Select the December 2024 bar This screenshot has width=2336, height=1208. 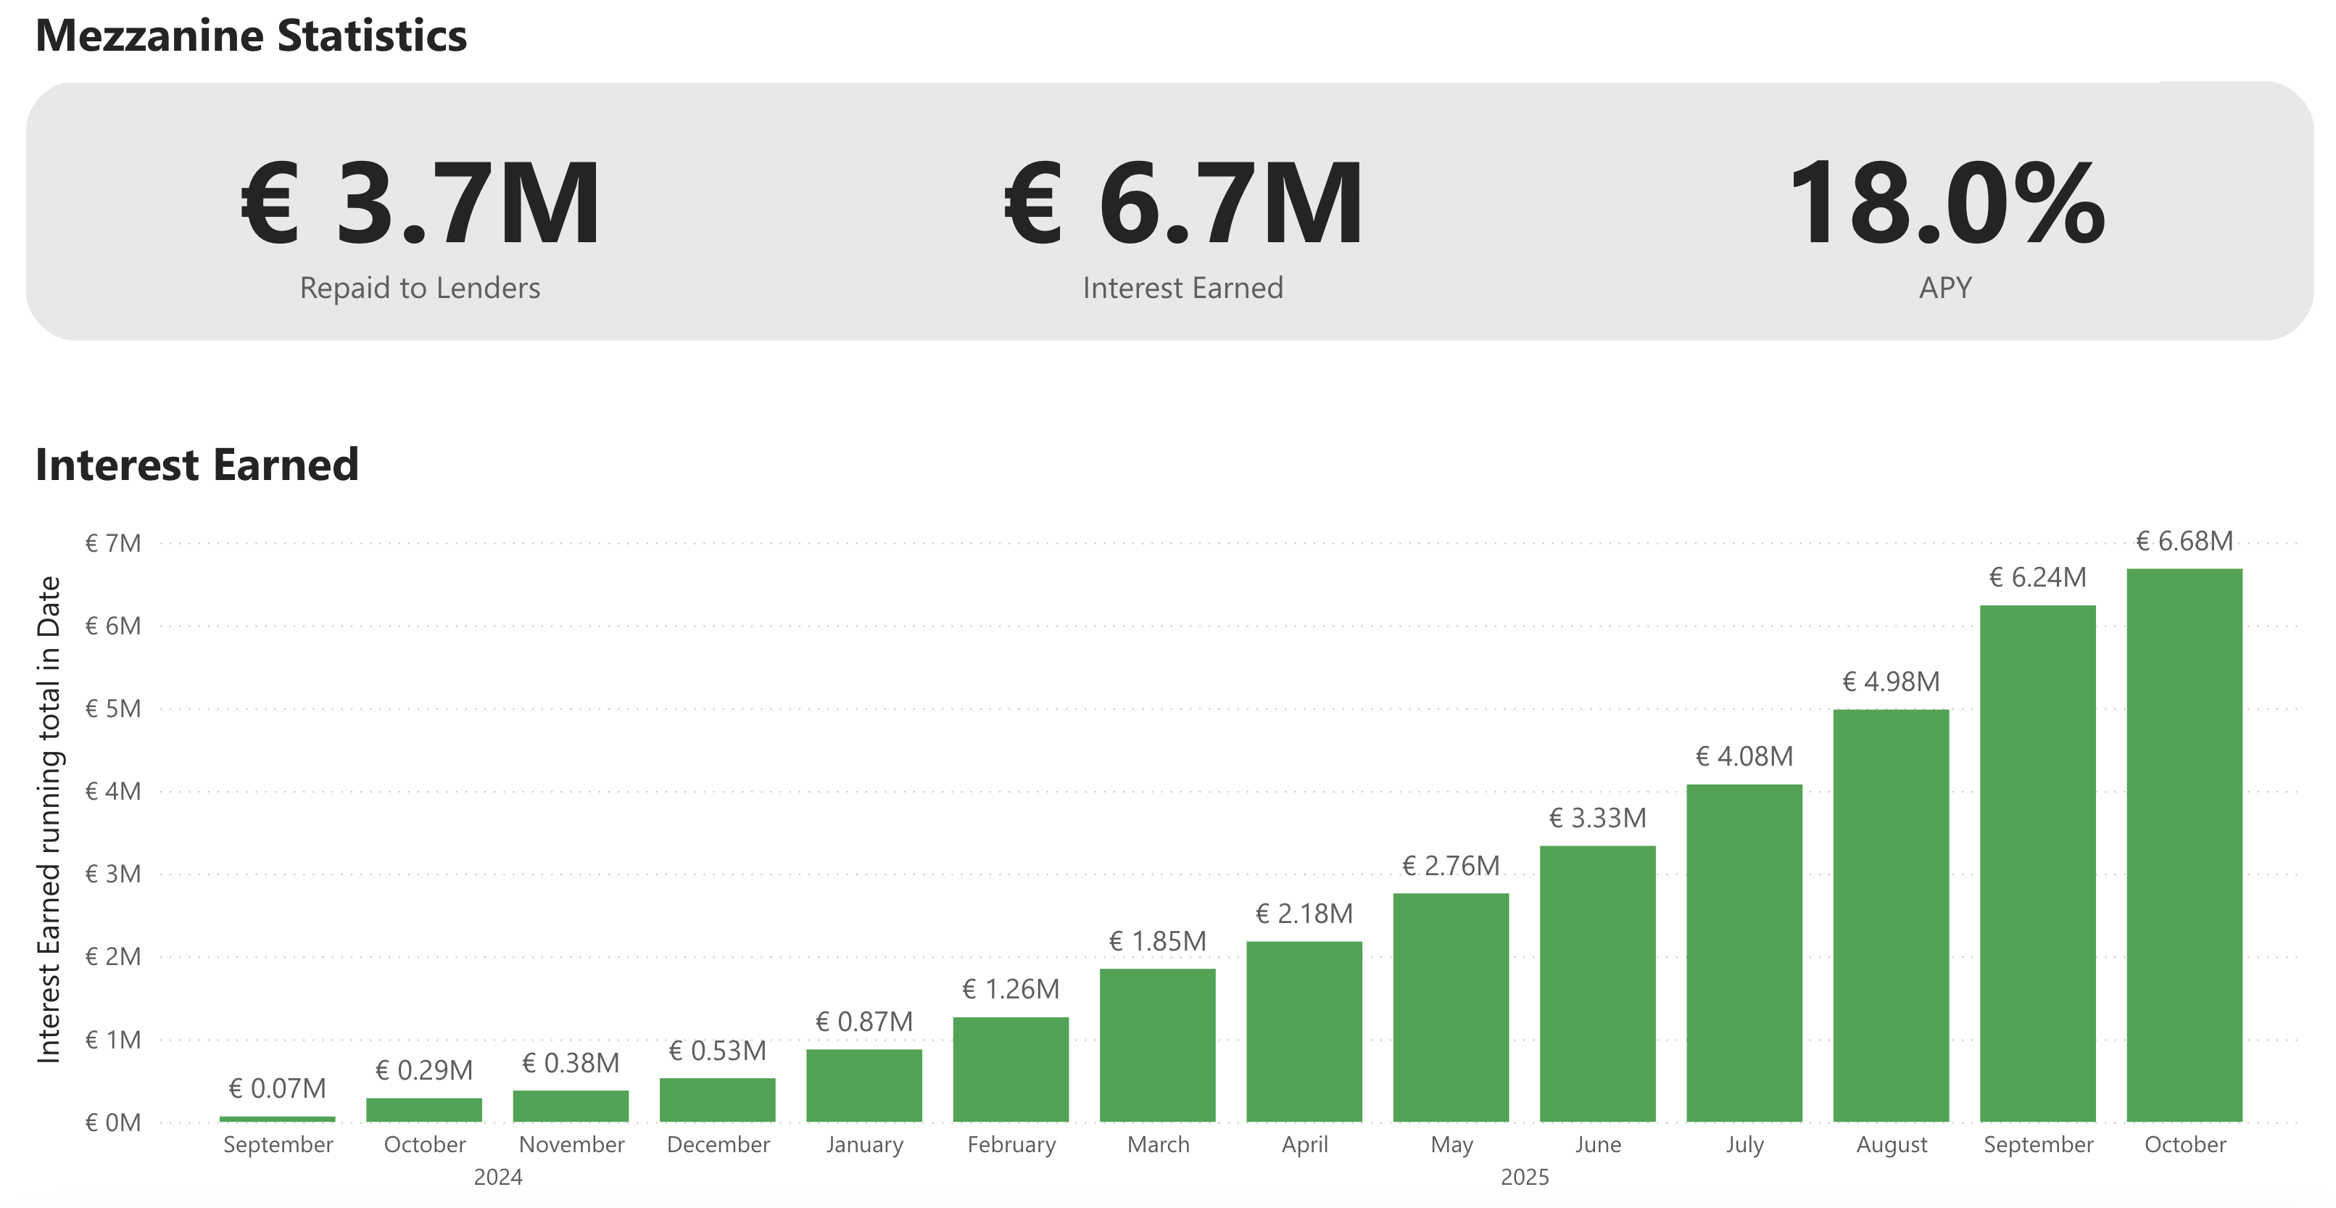pos(717,1100)
